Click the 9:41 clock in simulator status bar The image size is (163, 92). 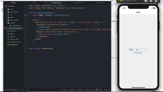(x=124, y=8)
